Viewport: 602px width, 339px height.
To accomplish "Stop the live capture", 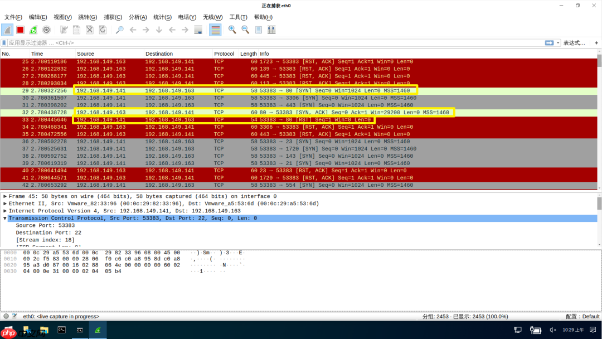I will click(20, 30).
